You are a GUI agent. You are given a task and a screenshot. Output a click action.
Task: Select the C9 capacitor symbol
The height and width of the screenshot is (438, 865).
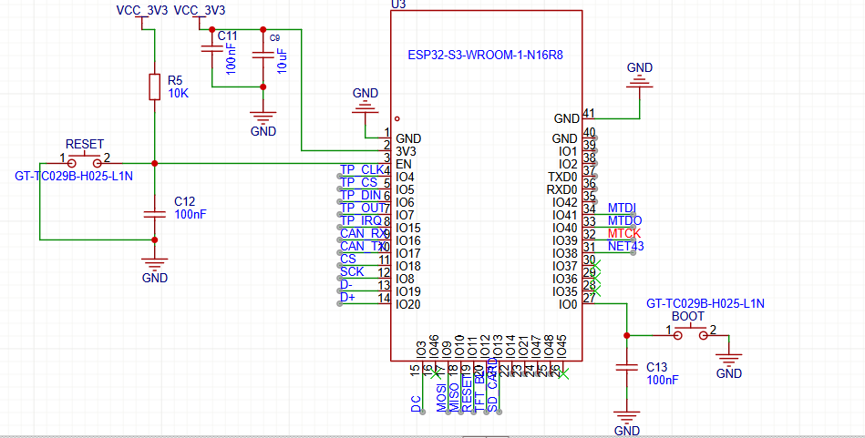tap(263, 56)
